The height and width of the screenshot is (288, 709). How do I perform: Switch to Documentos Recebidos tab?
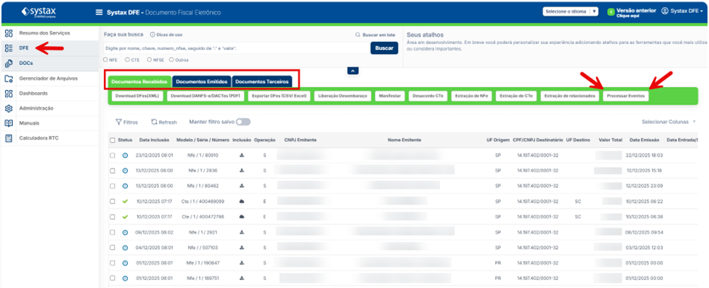[x=139, y=82]
